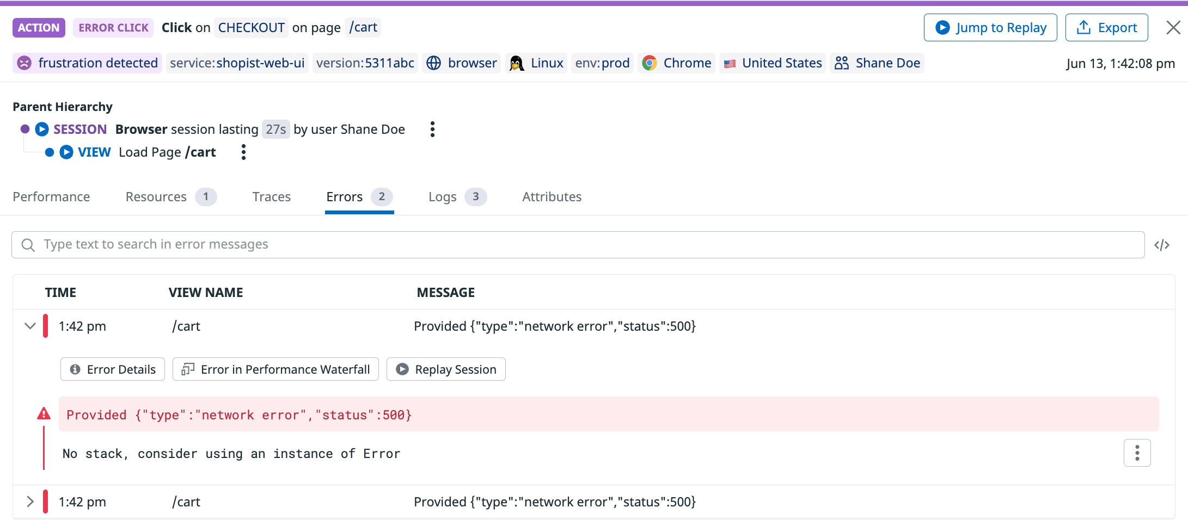Click the SESSION play icon in hierarchy
This screenshot has width=1188, height=520.
pos(42,129)
